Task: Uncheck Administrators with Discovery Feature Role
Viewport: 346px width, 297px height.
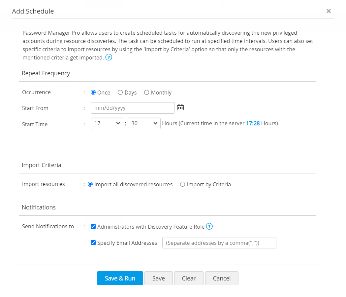Action: (93, 227)
